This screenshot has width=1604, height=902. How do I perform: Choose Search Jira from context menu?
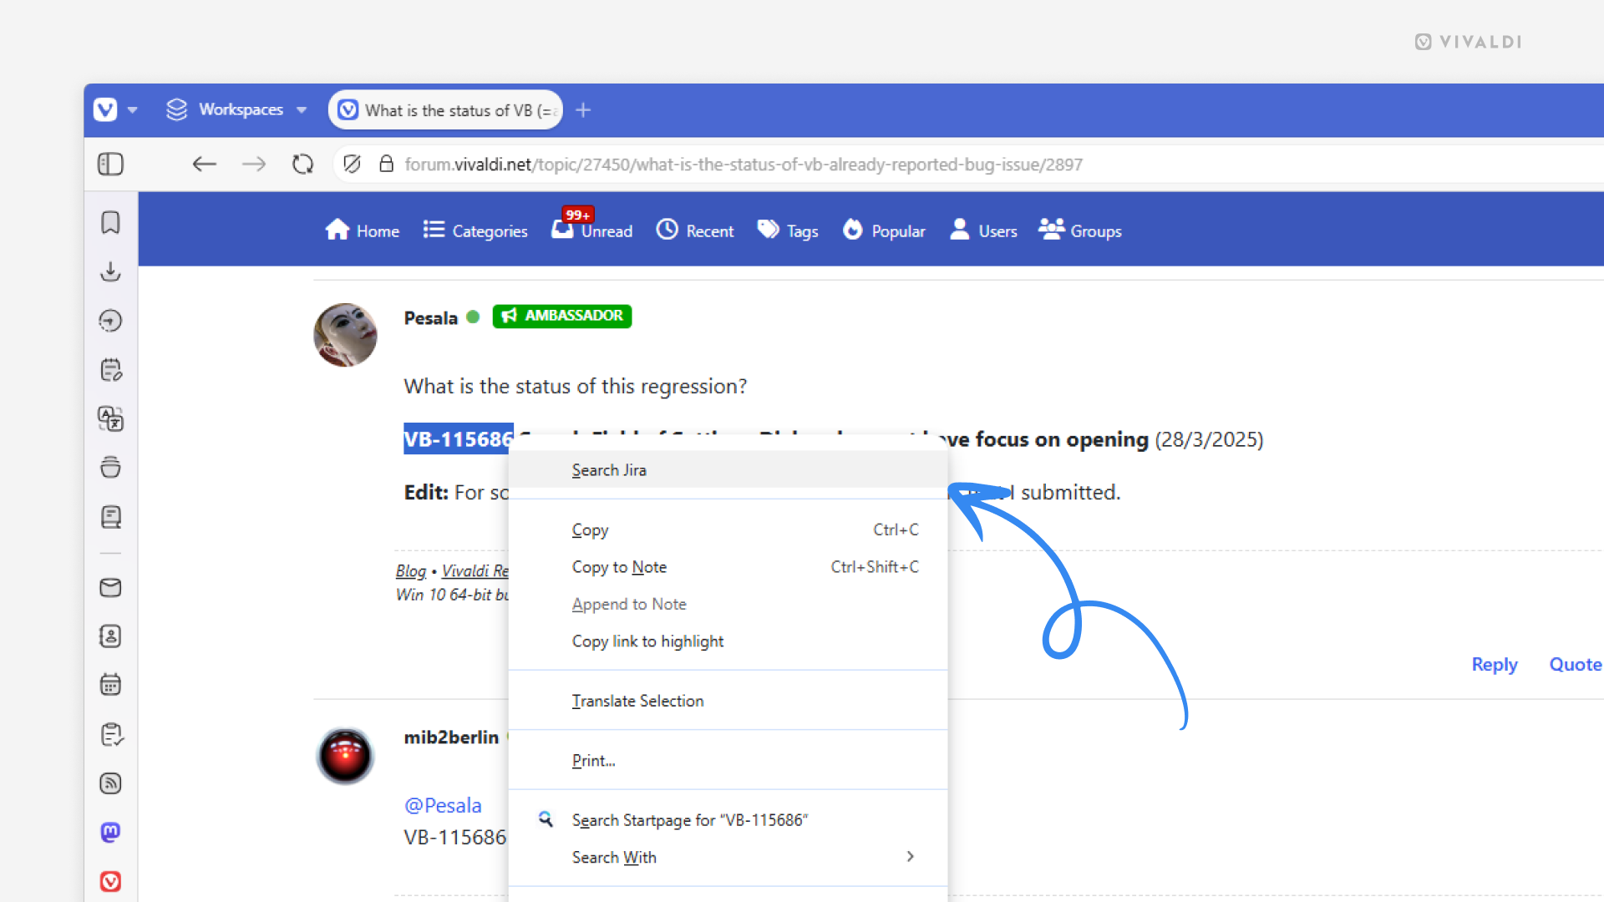pyautogui.click(x=728, y=470)
